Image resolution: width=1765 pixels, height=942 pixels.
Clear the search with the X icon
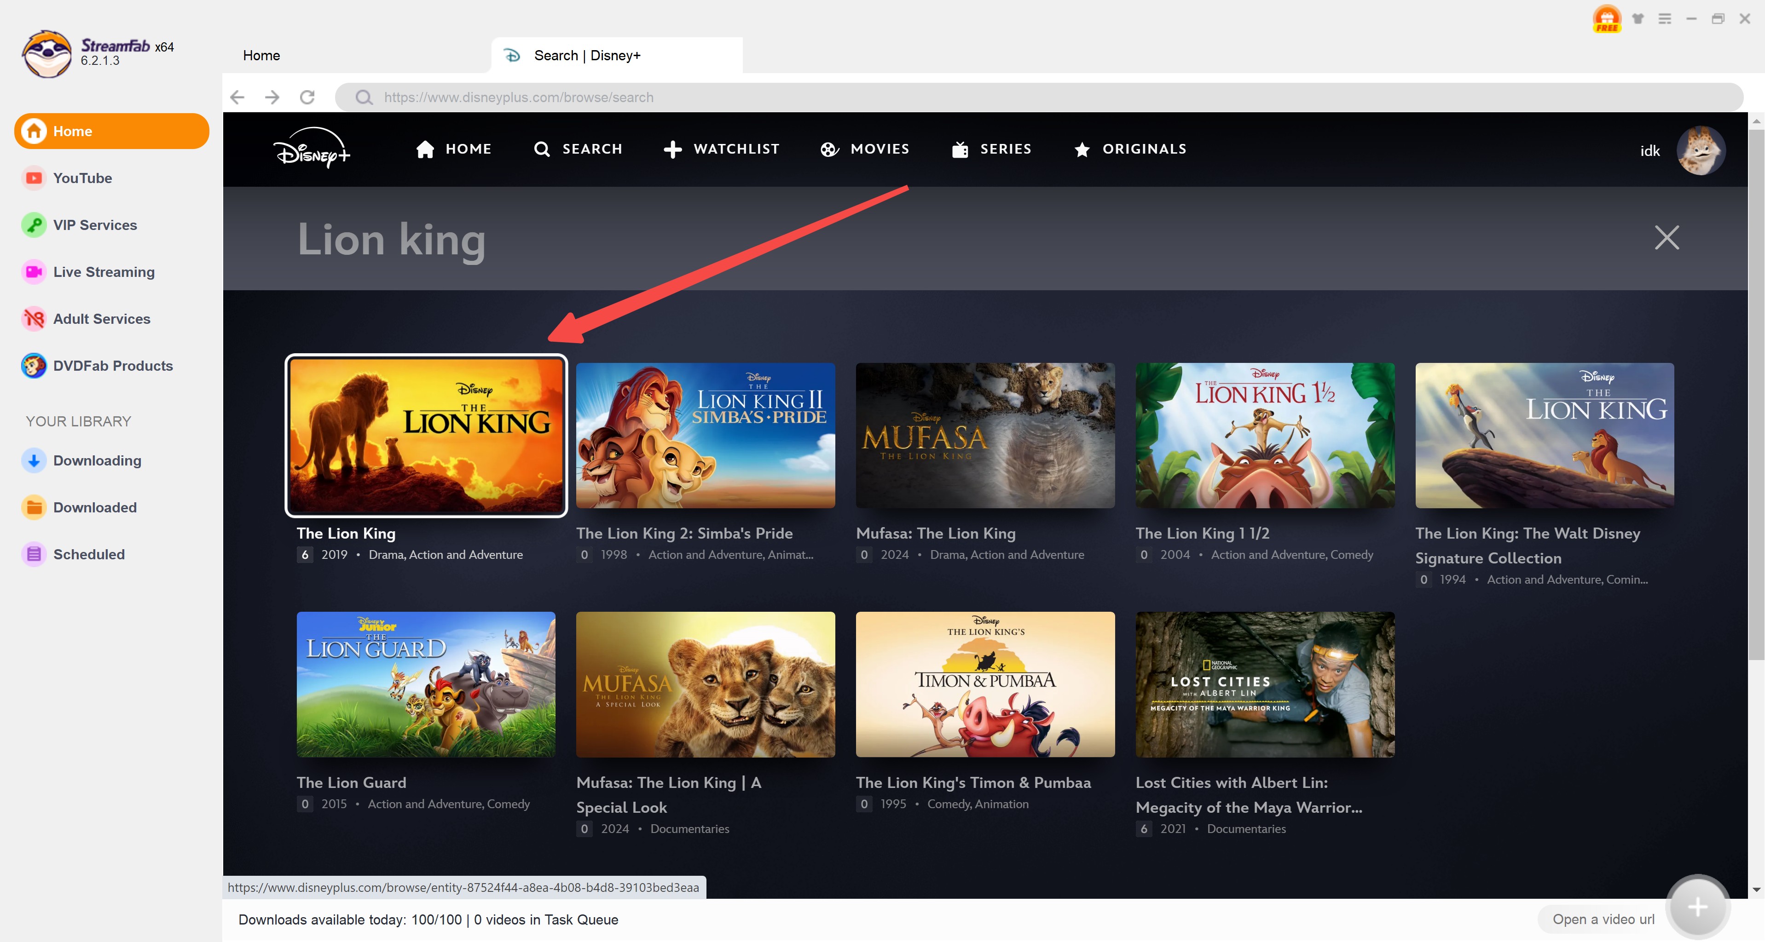click(x=1667, y=237)
